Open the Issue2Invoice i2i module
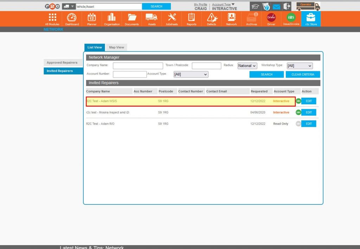The image size is (360, 249). pos(291,19)
